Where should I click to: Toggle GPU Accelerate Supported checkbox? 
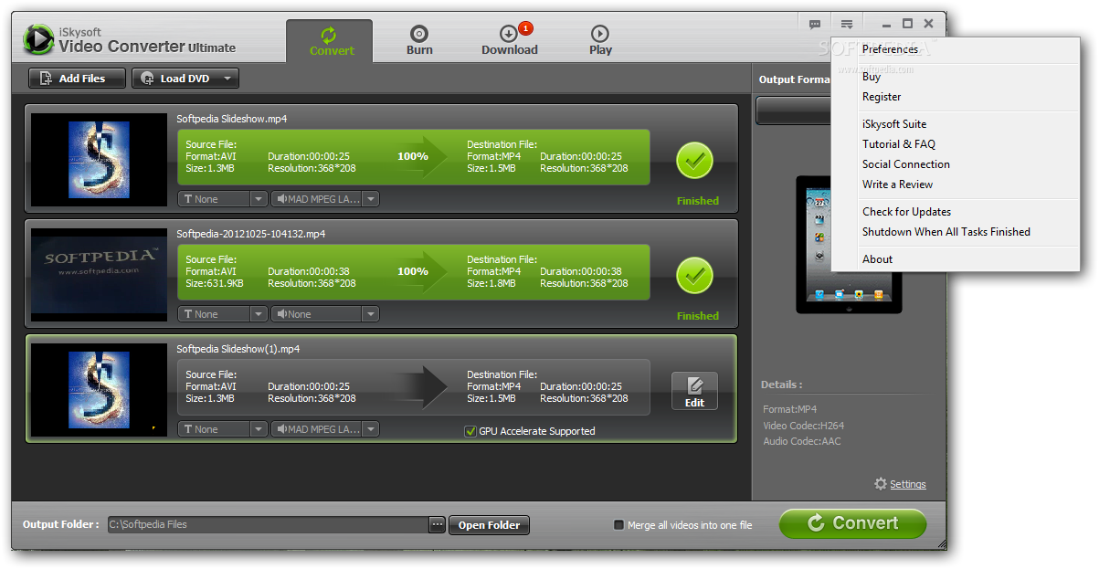pos(470,431)
